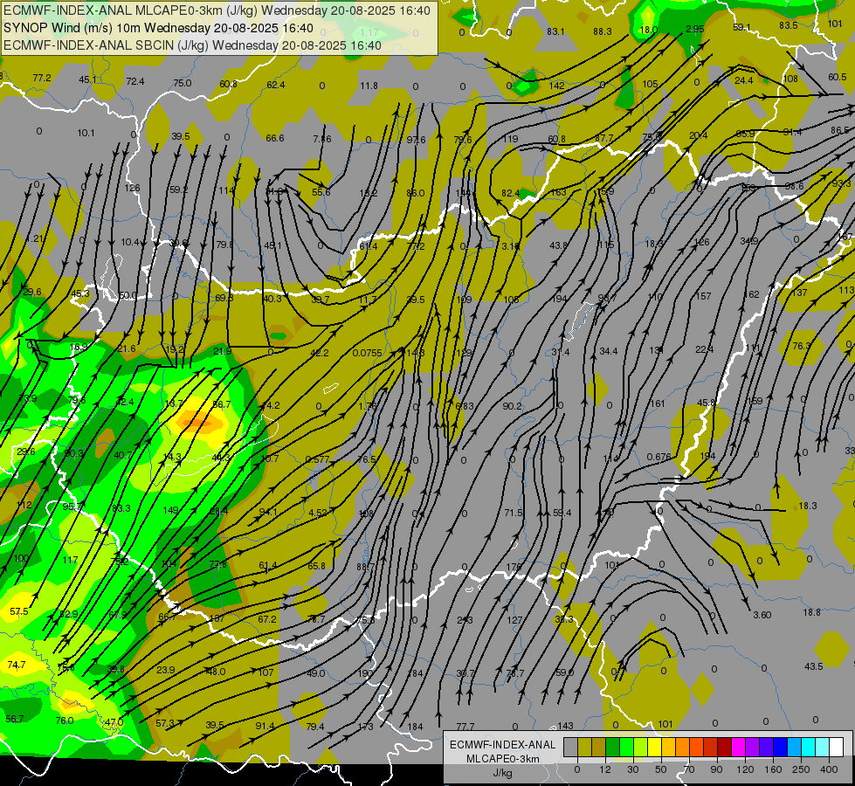Click legend tick label '90'
Image resolution: width=855 pixels, height=786 pixels.
coord(716,769)
